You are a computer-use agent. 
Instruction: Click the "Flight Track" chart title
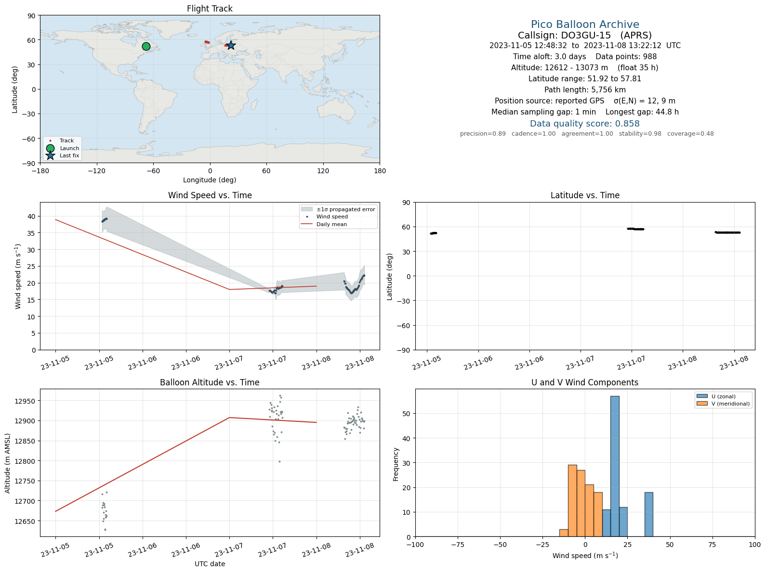pos(210,9)
